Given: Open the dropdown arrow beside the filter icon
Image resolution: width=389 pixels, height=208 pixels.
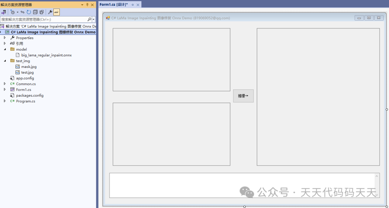Looking at the screenshot, I should [x=17, y=12].
